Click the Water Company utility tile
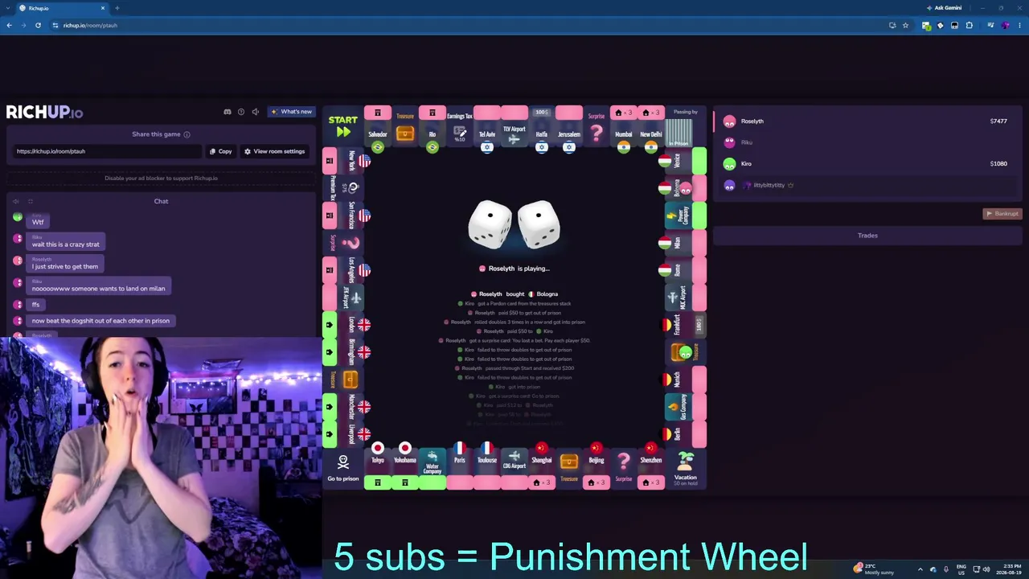Screen dimensions: 1029x579 [432, 468]
